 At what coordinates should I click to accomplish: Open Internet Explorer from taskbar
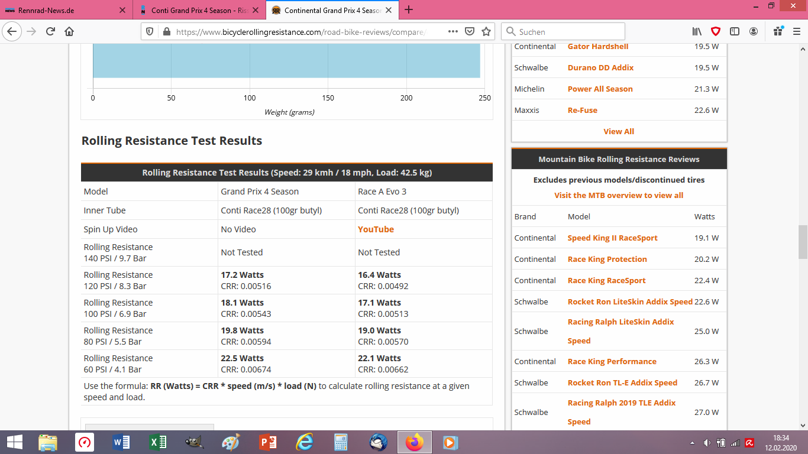click(x=305, y=442)
